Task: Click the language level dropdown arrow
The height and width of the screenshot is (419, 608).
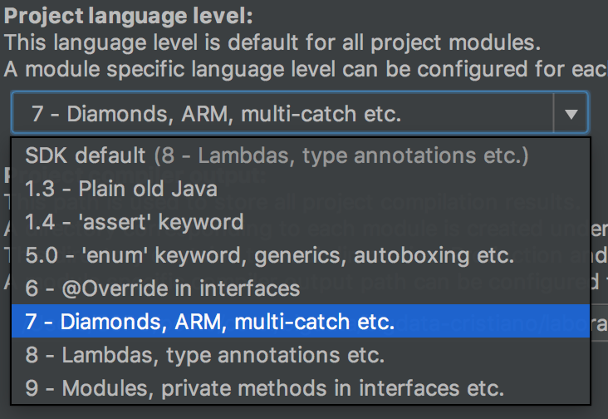Action: pos(570,113)
